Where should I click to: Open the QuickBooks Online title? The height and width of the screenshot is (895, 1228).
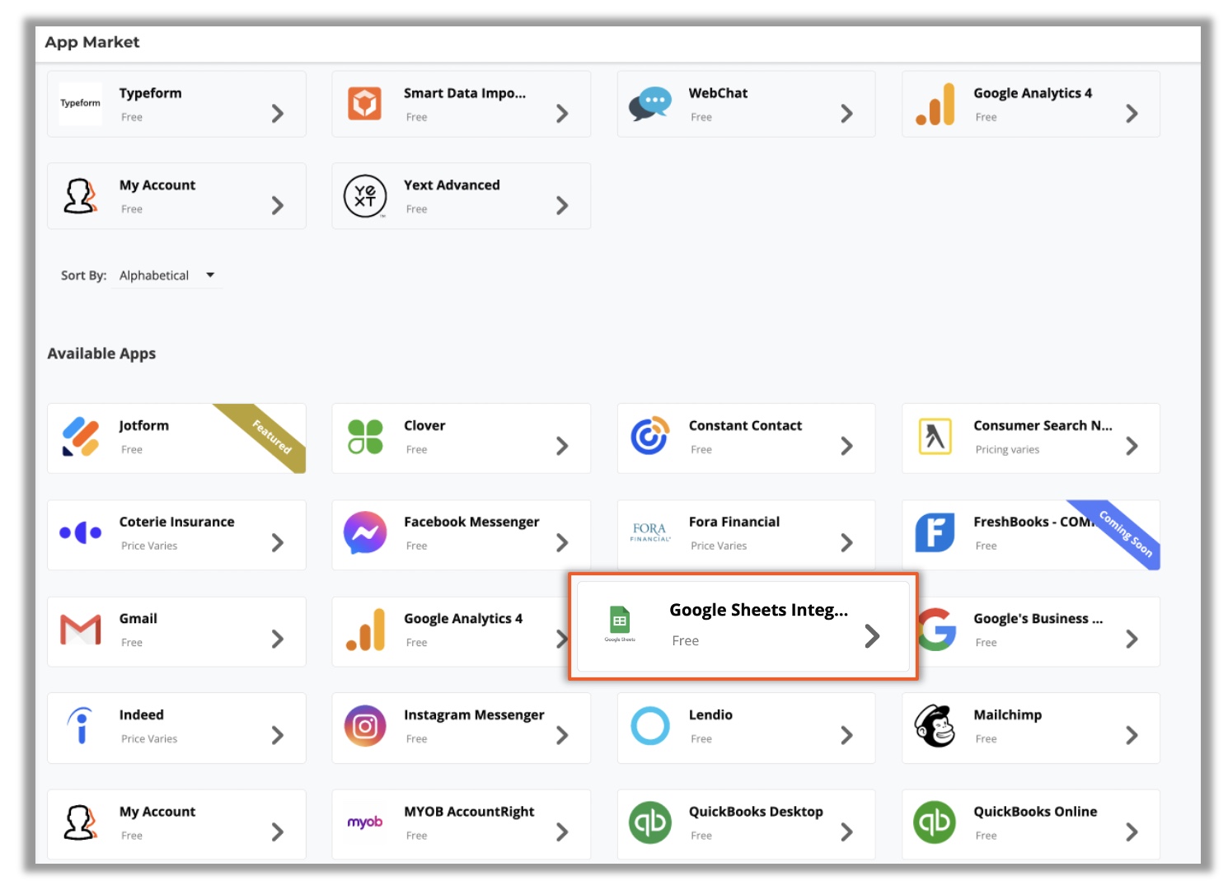tap(1035, 812)
